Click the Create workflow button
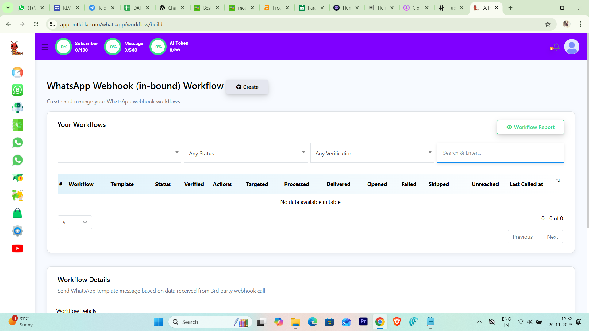The width and height of the screenshot is (589, 331). point(247,87)
